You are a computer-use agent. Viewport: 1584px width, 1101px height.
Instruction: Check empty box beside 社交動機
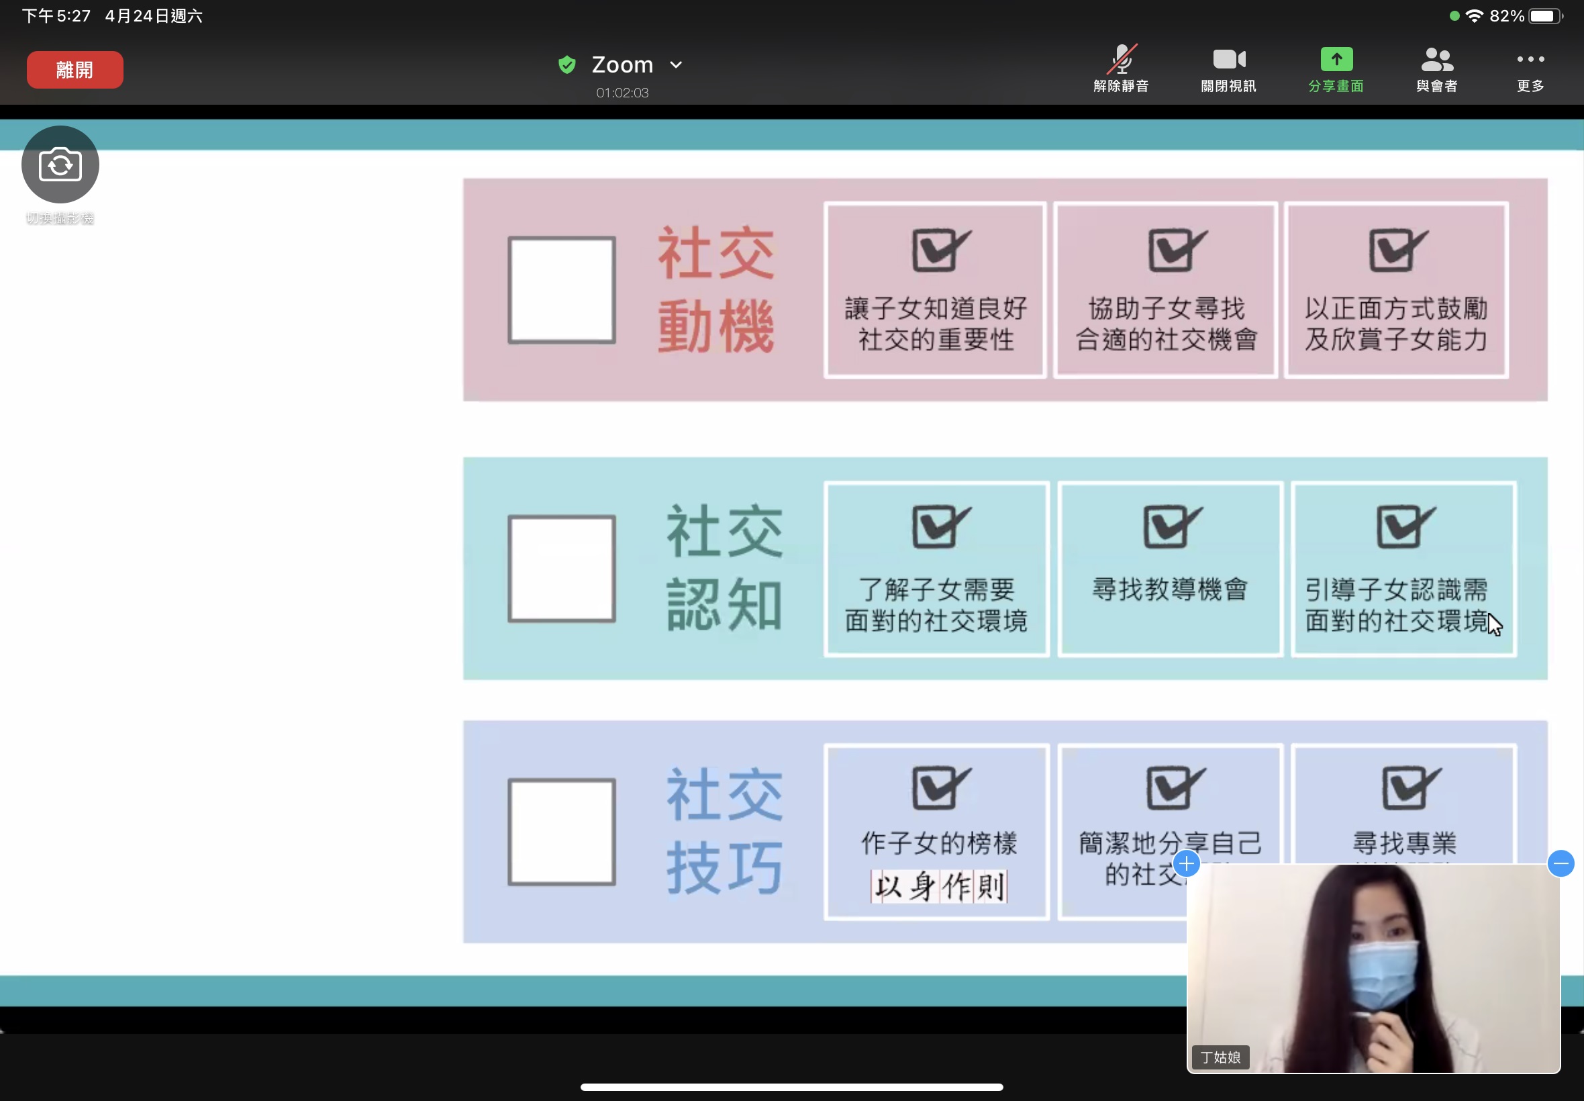click(x=561, y=290)
